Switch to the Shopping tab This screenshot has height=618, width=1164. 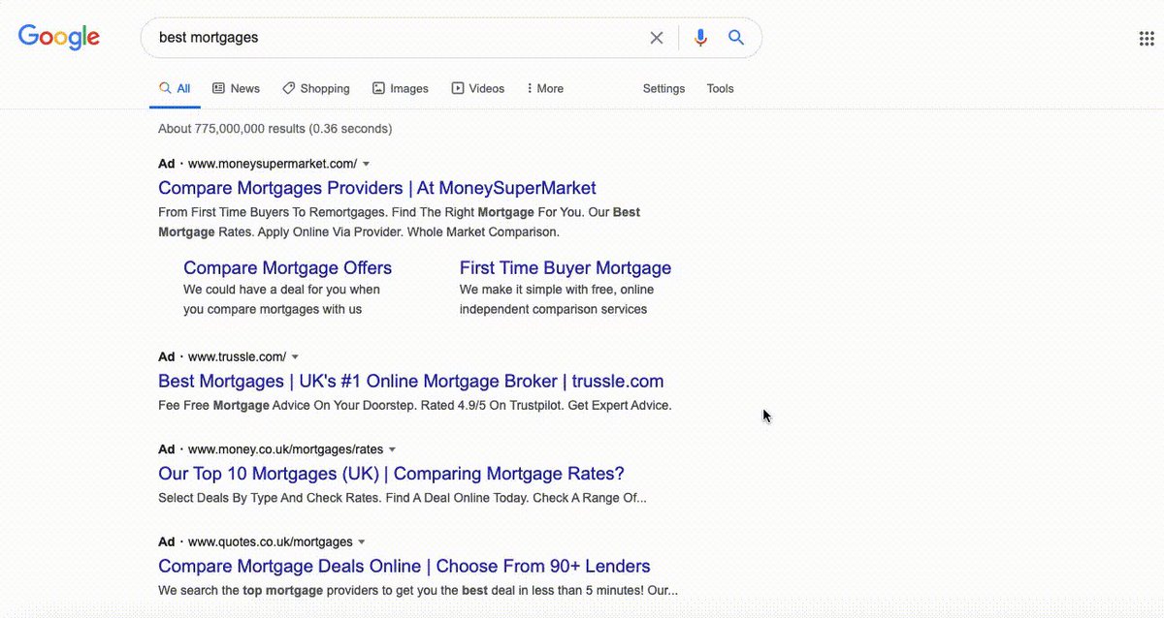click(x=316, y=88)
